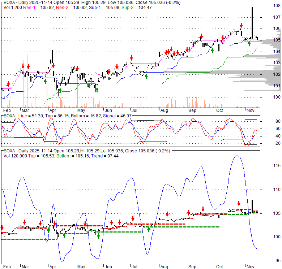This screenshot has height=269, width=282.
Task: Click the red down arrow in late October, bottom chart
Action: point(239,204)
